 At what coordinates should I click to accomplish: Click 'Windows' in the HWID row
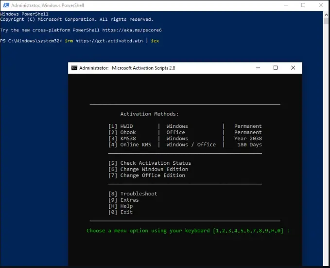(x=177, y=126)
